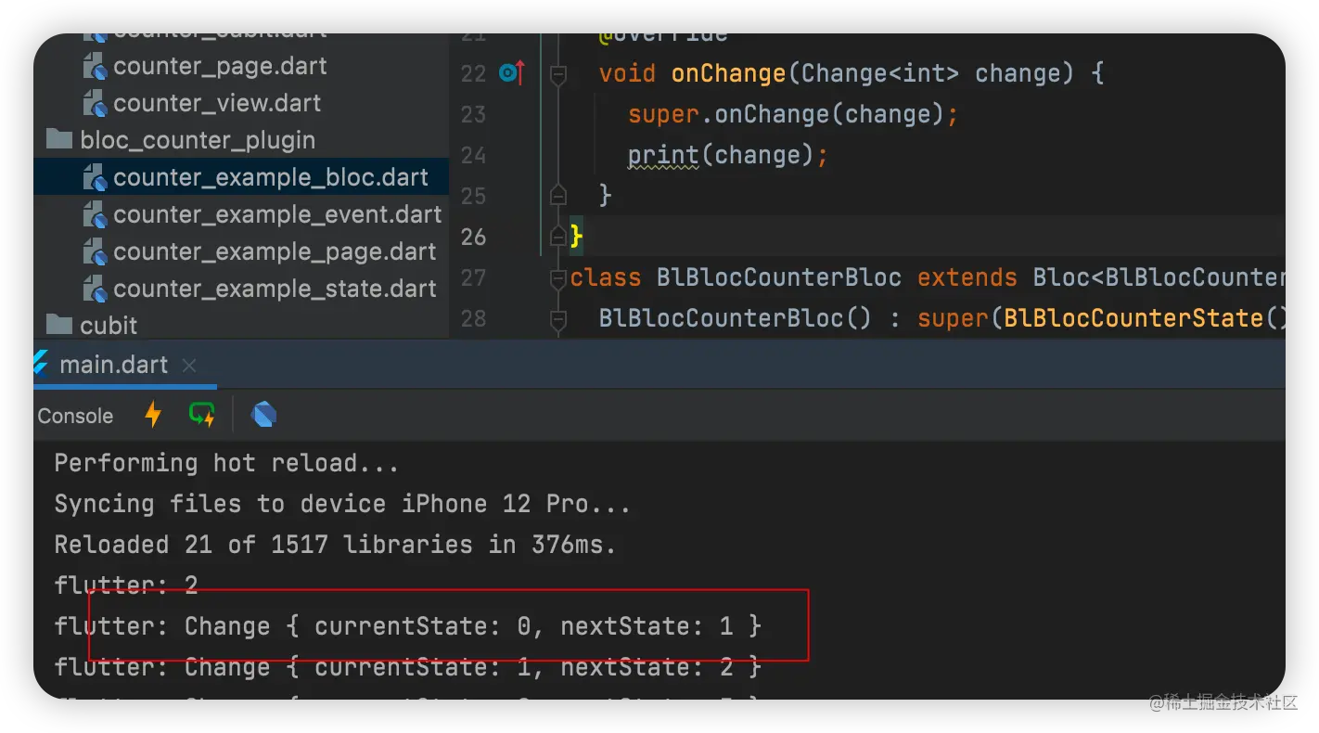Click the Dart file icon of counter_example_page.dart
1319x733 pixels.
tap(96, 251)
